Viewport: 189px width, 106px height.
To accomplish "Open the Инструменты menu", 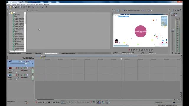I will pyautogui.click(x=31, y=4).
